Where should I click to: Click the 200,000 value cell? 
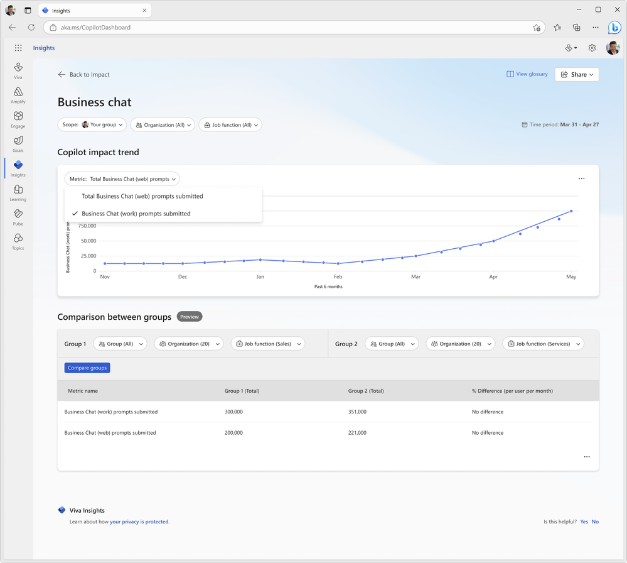tap(233, 433)
